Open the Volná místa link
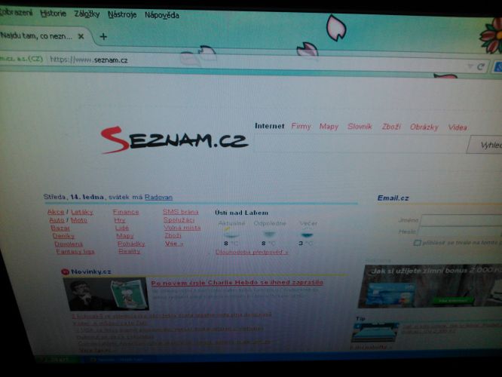Screen dimensions: 502x377 [182, 228]
